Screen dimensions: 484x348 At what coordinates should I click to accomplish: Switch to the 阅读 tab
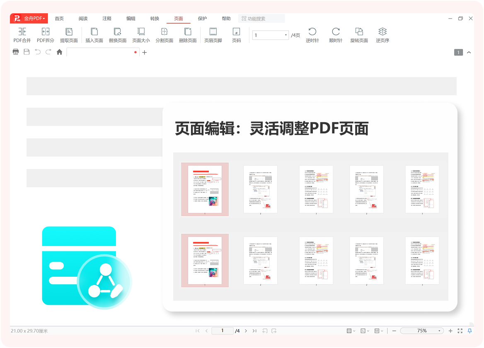coord(83,19)
